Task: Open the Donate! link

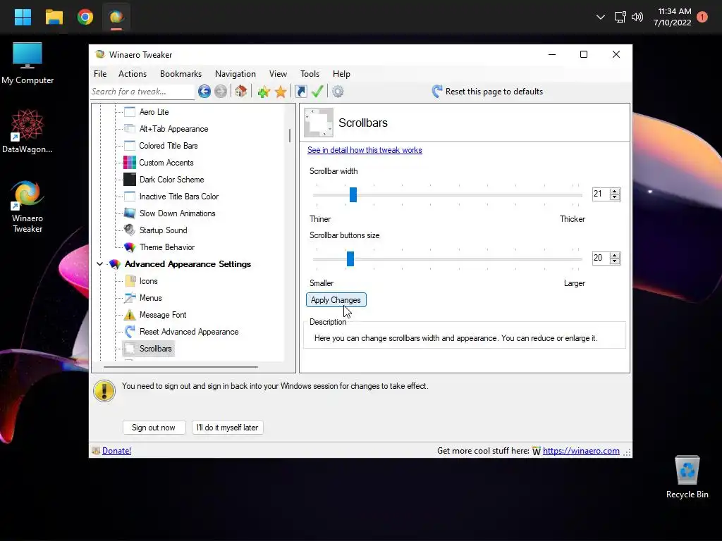Action: pos(116,451)
